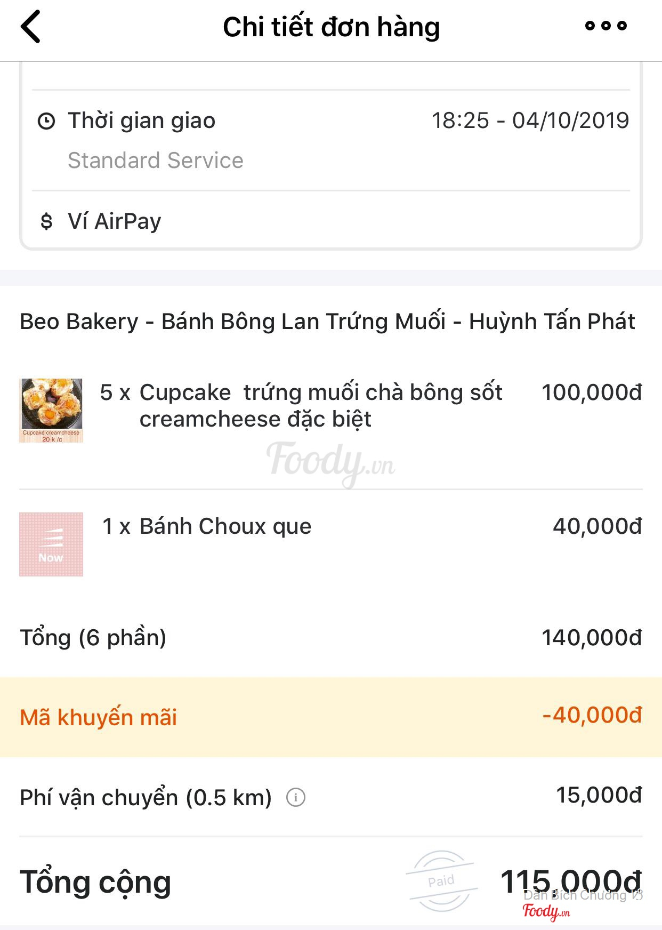662x930 pixels.
Task: Tap the Standard Service text
Action: pyautogui.click(x=155, y=161)
